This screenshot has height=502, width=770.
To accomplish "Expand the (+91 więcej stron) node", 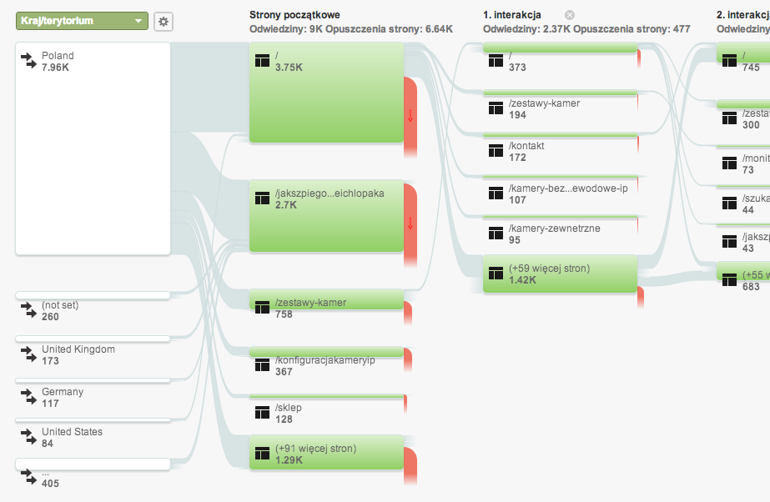I will [x=326, y=454].
